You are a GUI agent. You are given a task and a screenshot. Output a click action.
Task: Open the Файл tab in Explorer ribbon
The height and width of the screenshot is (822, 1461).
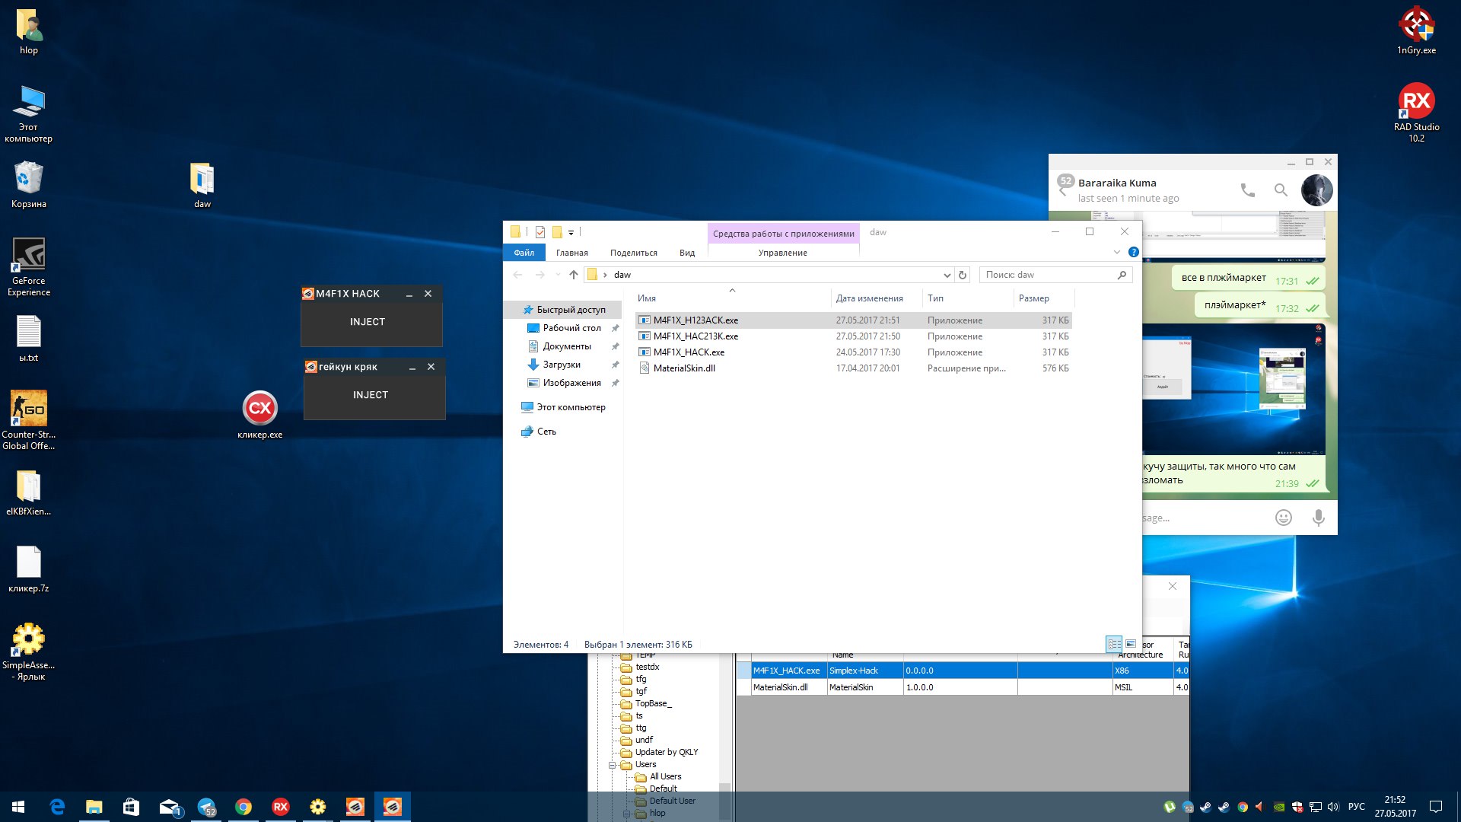524,253
